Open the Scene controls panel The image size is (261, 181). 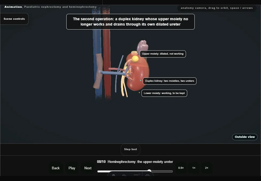point(14,19)
